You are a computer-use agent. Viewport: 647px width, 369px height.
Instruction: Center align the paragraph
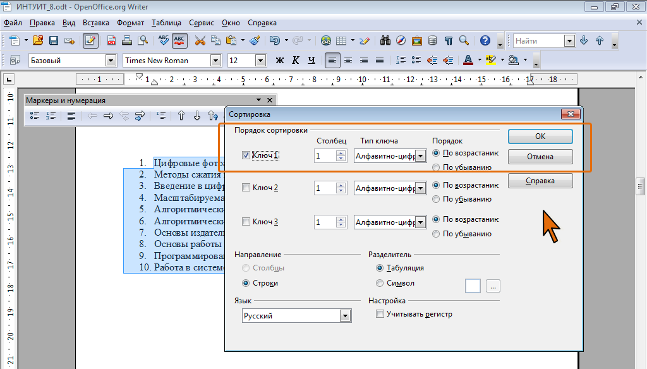(348, 61)
